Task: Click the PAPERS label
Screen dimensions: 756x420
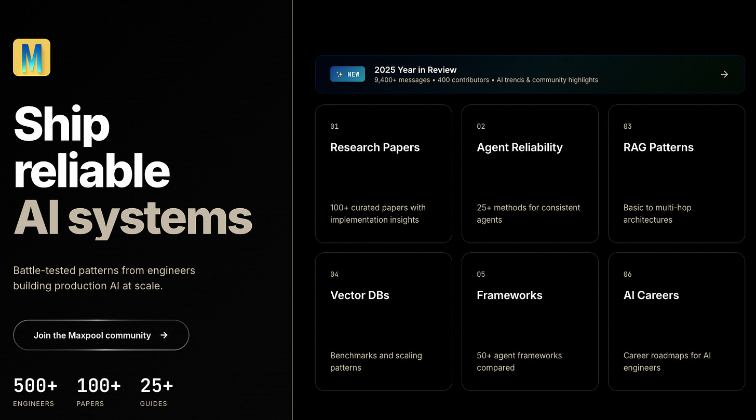Action: coord(90,403)
